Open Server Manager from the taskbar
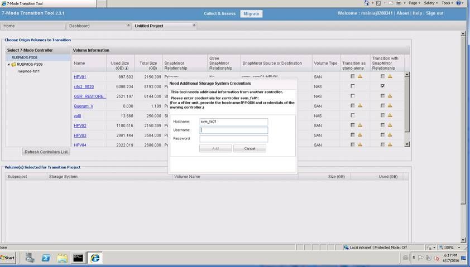The image size is (470, 267). 30,258
